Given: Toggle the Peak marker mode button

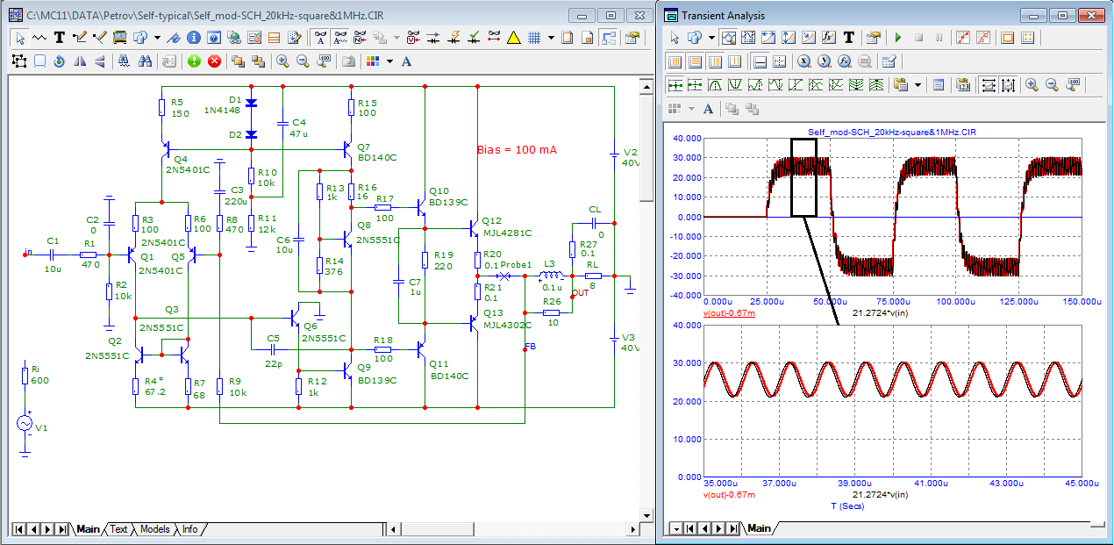Looking at the screenshot, I should [x=714, y=85].
